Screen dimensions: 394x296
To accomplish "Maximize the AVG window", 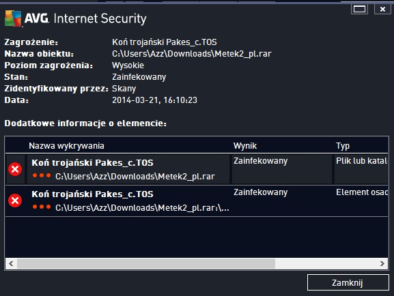I will click(x=359, y=10).
